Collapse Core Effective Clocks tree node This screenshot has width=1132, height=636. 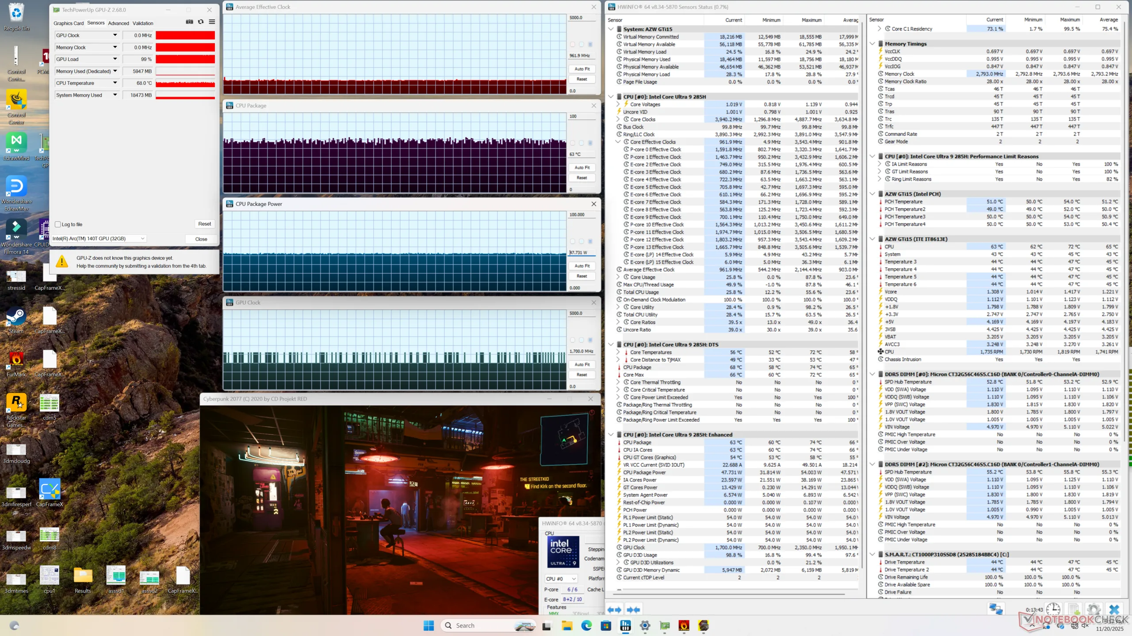point(618,142)
